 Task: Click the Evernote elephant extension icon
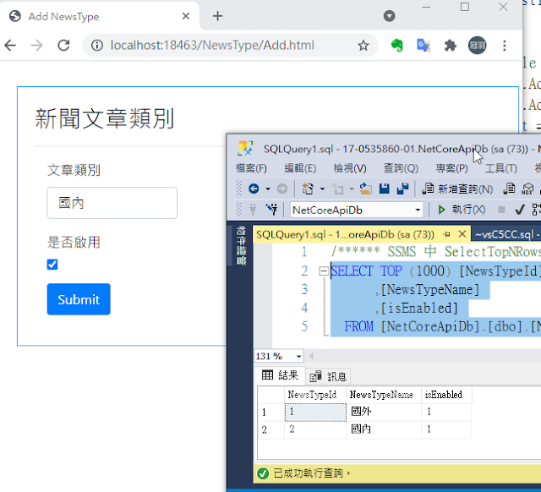[396, 45]
